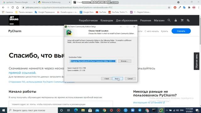
Task: Switch the ENG input language
Action: (x=182, y=110)
